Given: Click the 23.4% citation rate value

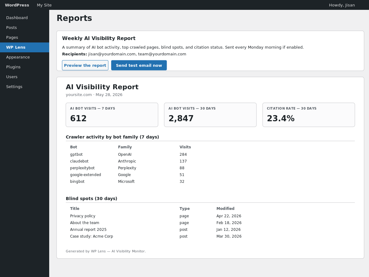Looking at the screenshot, I should [281, 118].
